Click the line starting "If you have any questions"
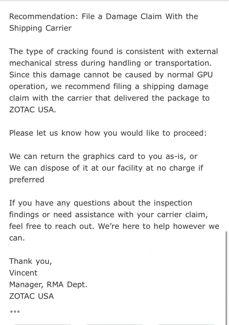This screenshot has height=325, width=229. 101,203
